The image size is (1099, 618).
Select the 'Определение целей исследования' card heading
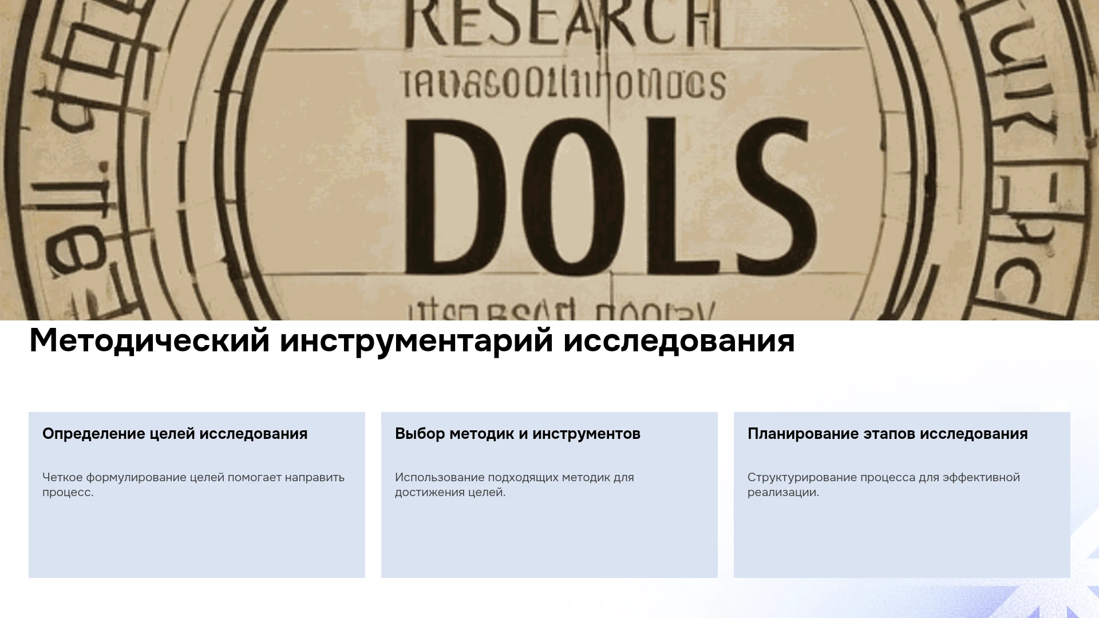point(175,434)
